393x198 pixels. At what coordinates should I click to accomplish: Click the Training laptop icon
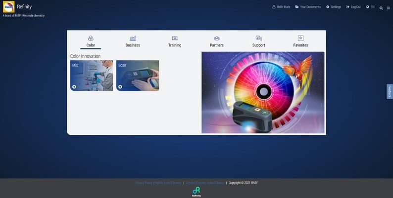click(x=175, y=38)
